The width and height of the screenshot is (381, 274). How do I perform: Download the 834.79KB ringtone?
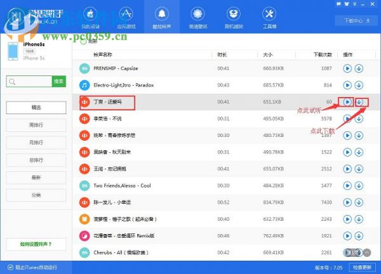[x=359, y=202]
